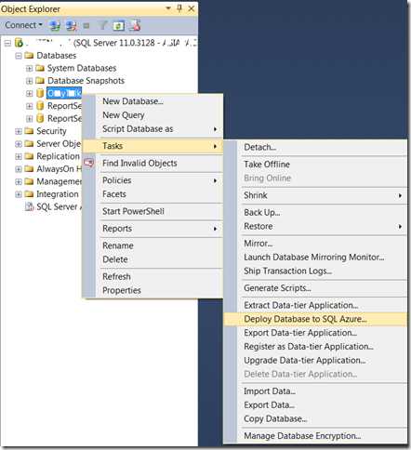Select Launch Database Mirroring Monitor…
The width and height of the screenshot is (411, 450).
[x=315, y=258]
